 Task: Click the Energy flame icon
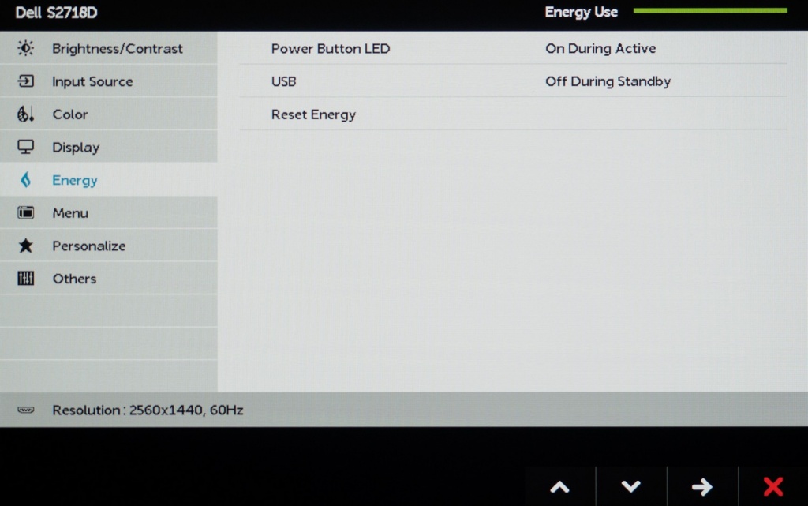click(26, 180)
